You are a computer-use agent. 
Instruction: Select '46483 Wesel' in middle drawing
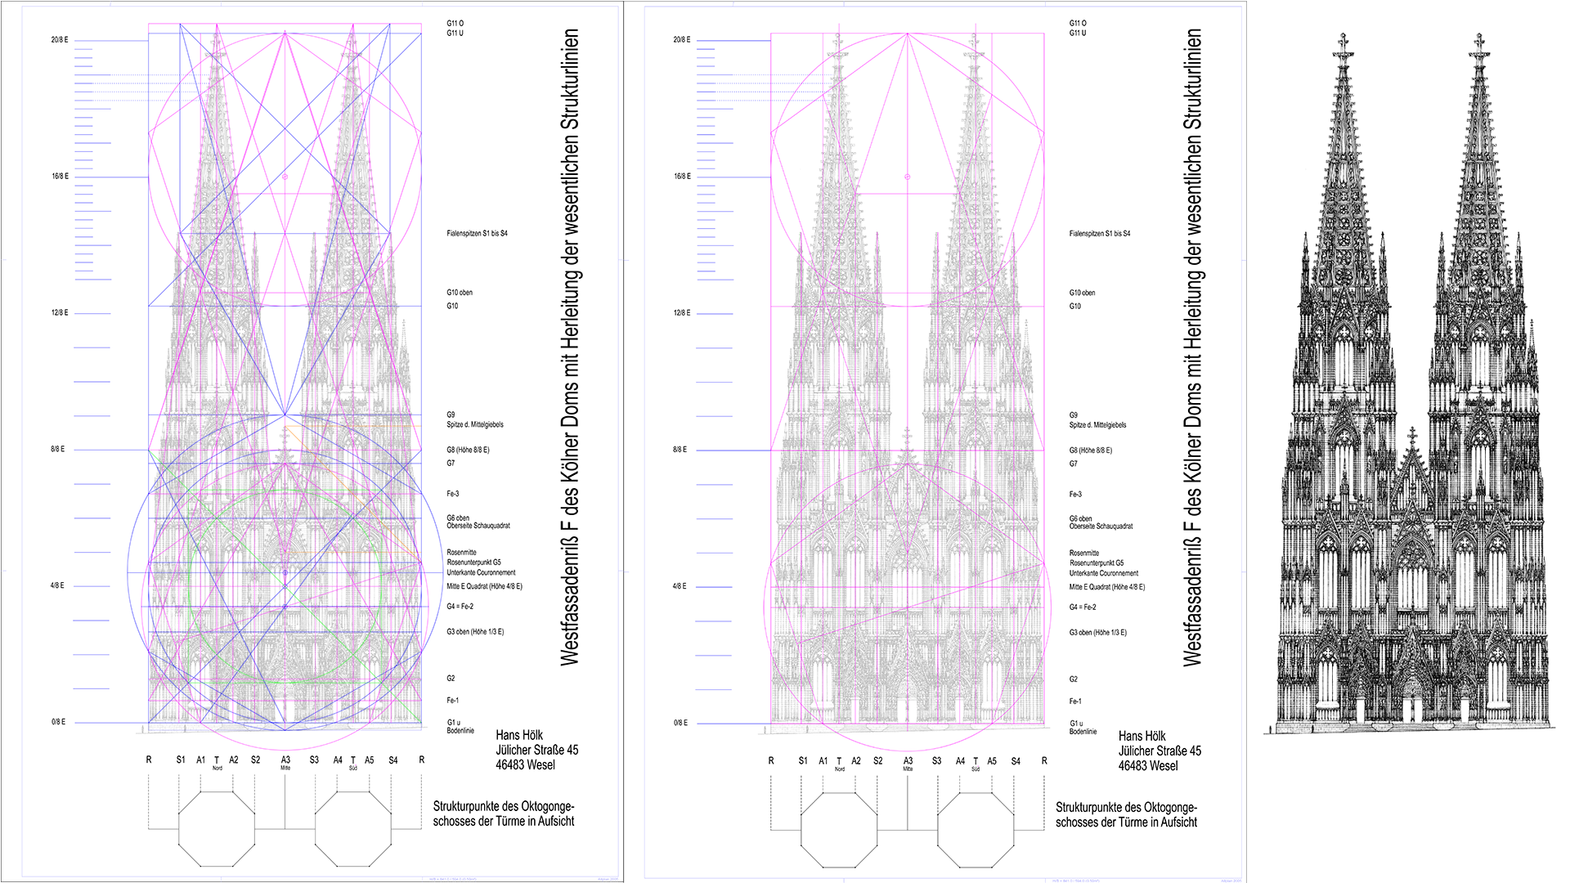(1148, 765)
